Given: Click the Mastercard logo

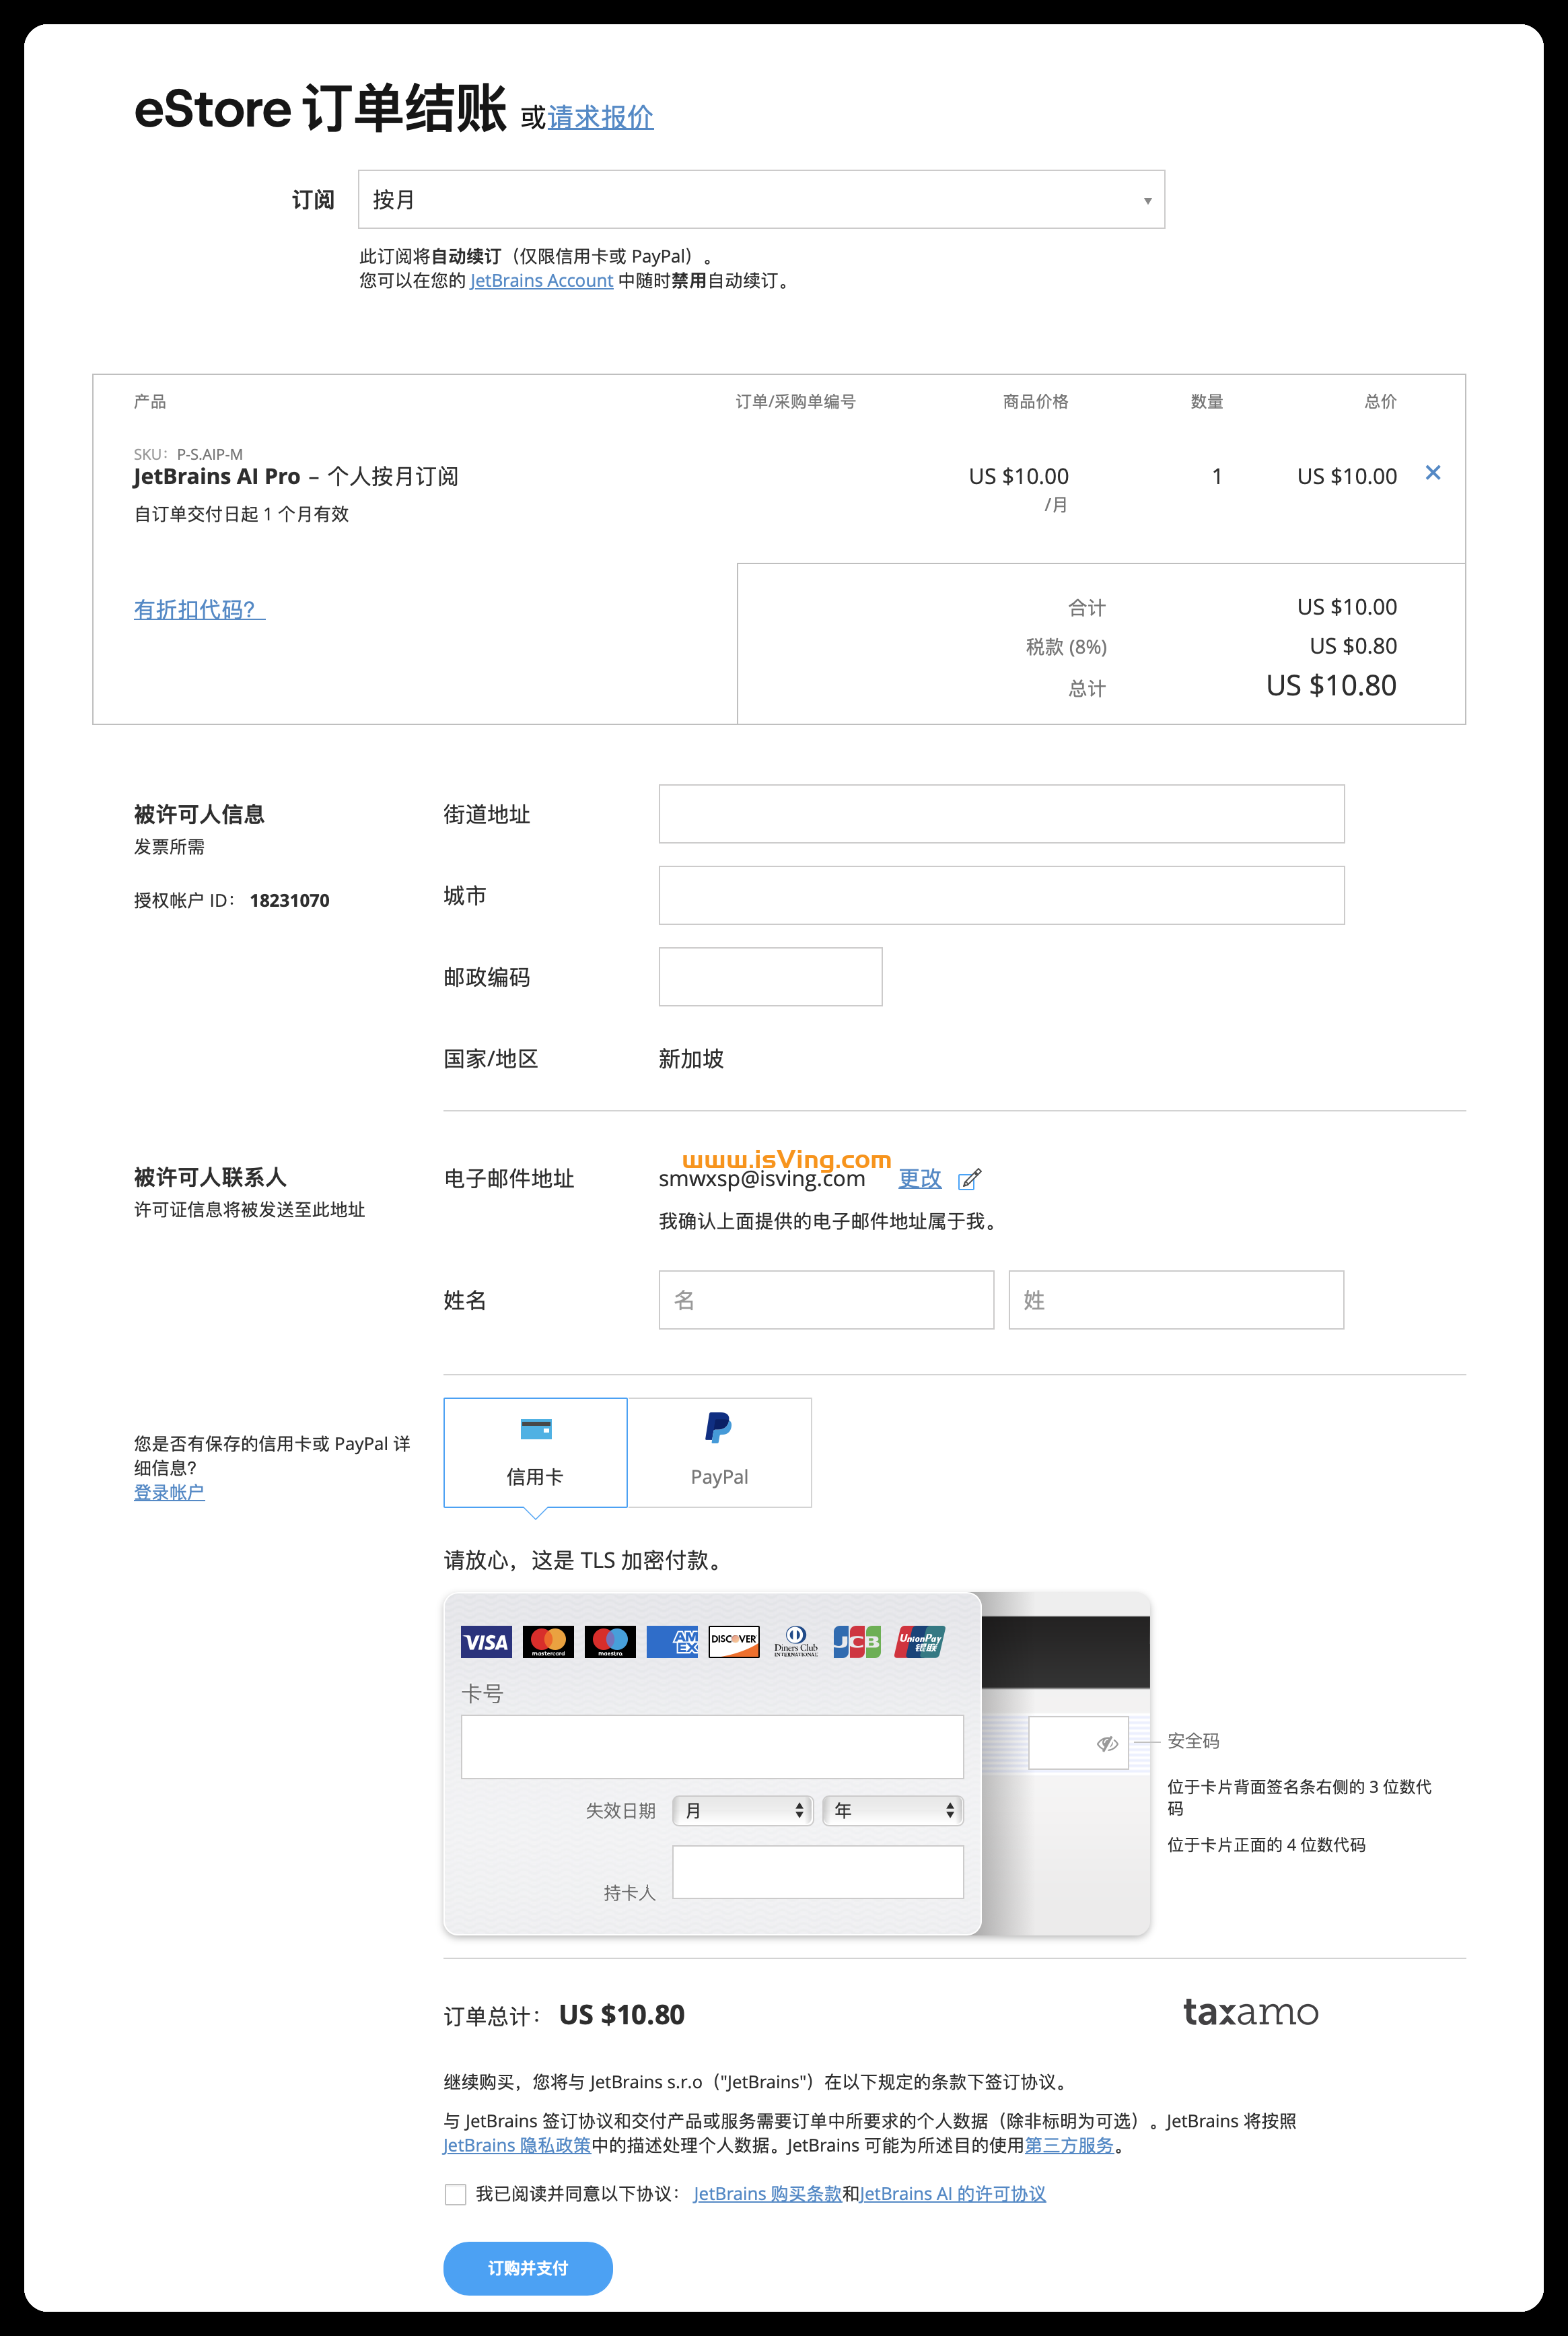Looking at the screenshot, I should coord(548,1642).
